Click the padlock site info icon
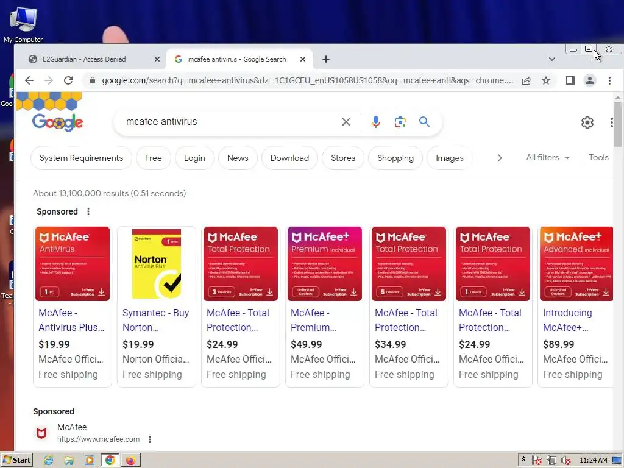Screen dimensions: 624x468 (93, 81)
